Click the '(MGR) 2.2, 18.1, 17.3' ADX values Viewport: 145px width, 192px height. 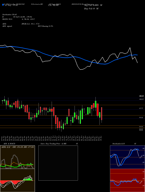coord(30,24)
